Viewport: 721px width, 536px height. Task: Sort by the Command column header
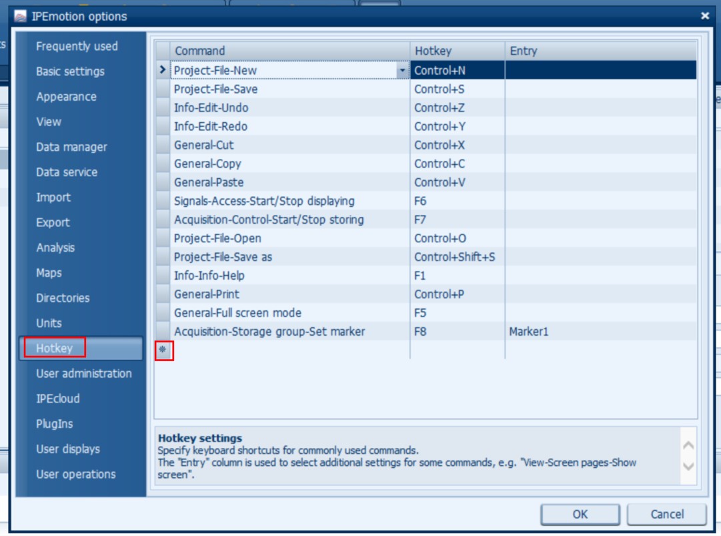pos(289,51)
